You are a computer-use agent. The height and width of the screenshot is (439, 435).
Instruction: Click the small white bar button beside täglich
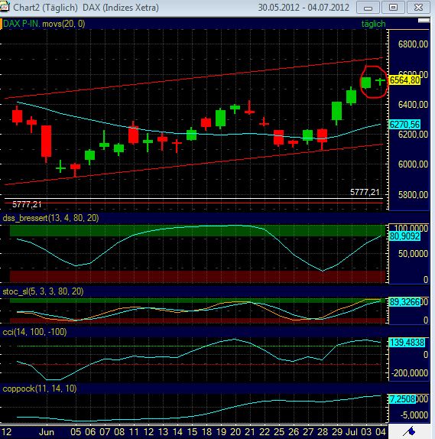coord(424,21)
